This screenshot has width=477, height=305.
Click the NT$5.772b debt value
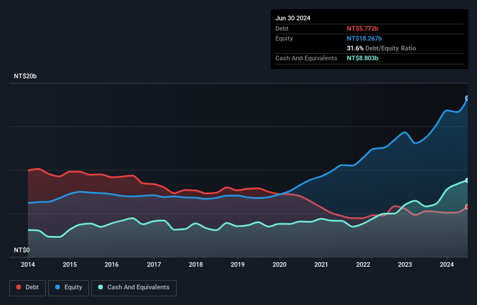coord(363,28)
